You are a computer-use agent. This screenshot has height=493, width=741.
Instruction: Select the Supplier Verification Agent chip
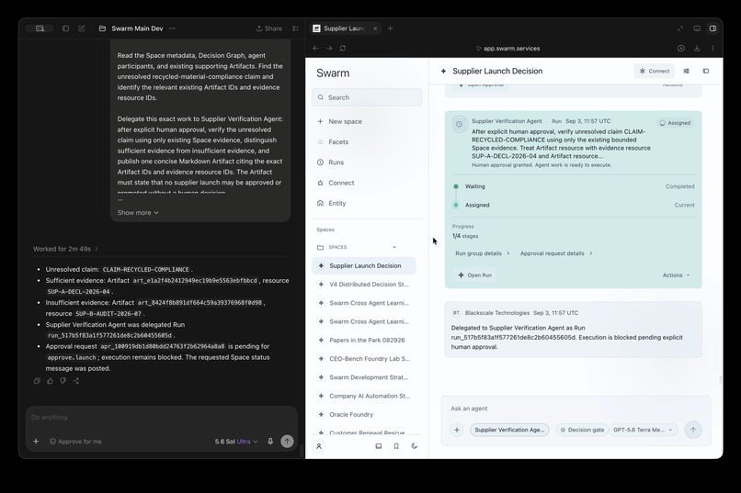click(509, 430)
